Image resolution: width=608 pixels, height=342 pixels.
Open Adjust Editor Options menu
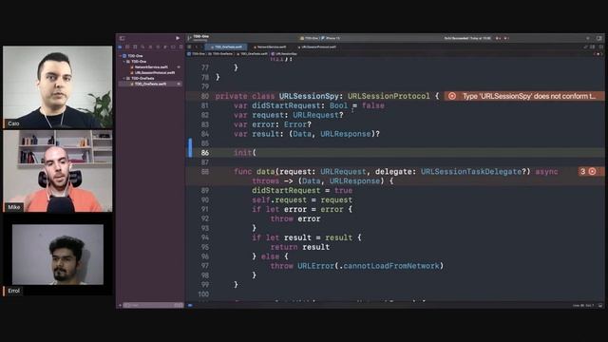593,47
